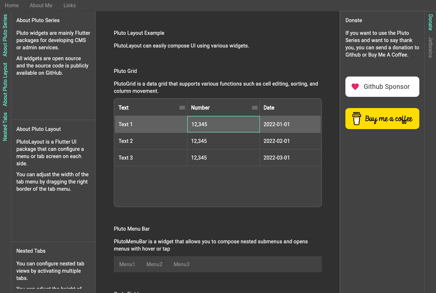Select the Home menu item
The image size is (436, 293).
click(x=12, y=5)
